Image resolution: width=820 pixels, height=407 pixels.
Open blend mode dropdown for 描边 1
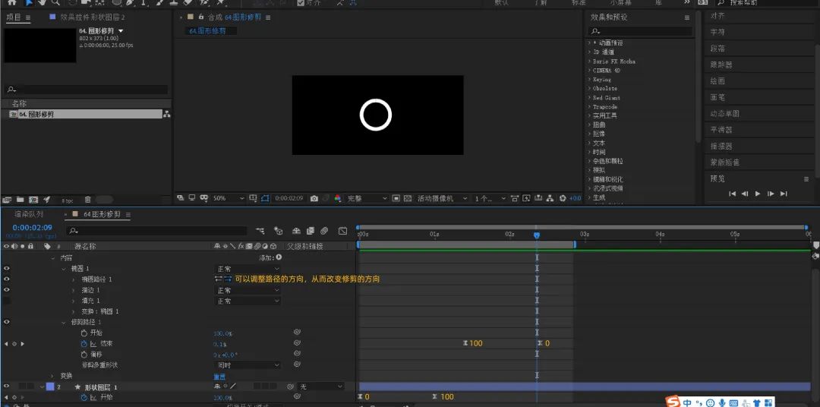(248, 290)
